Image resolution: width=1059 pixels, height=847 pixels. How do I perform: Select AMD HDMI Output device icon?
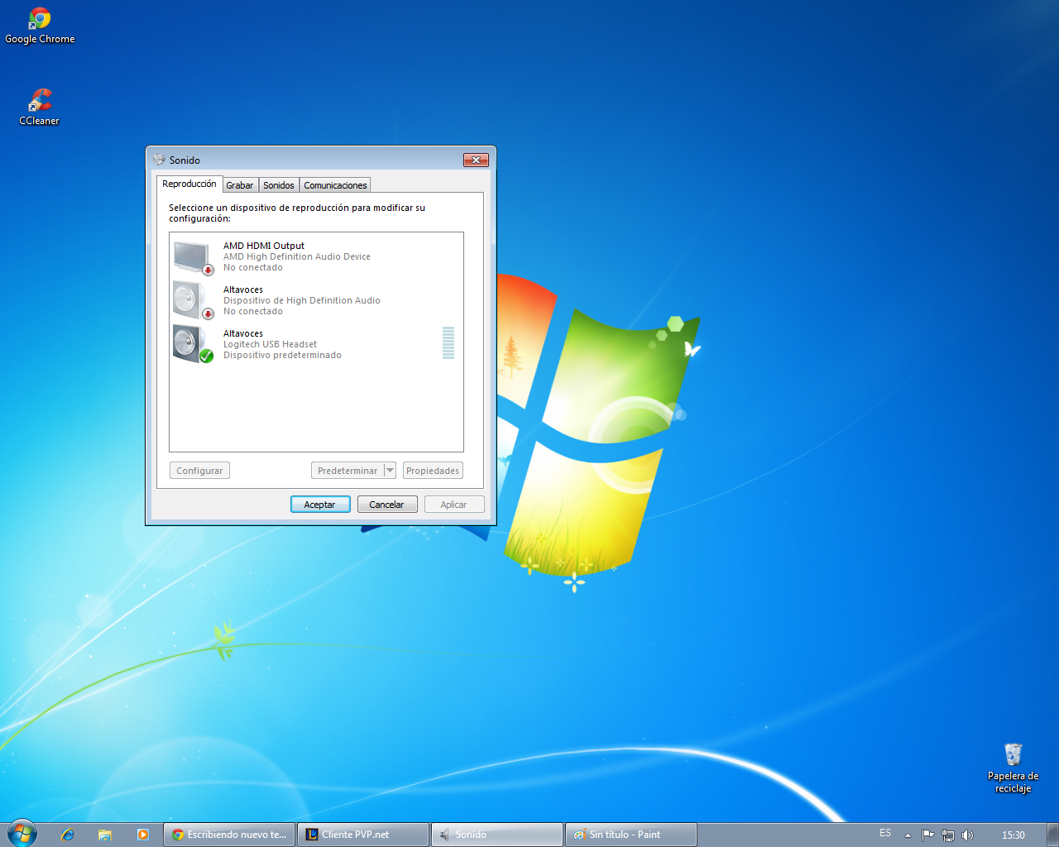pos(194,257)
